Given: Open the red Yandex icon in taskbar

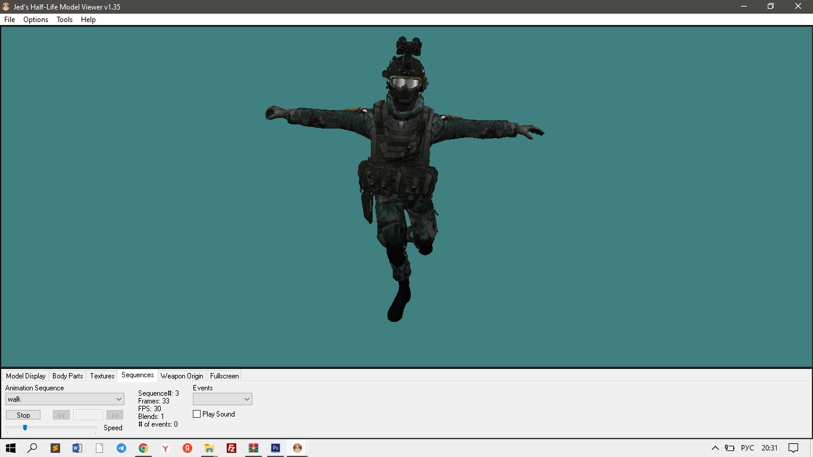Looking at the screenshot, I should pyautogui.click(x=187, y=448).
